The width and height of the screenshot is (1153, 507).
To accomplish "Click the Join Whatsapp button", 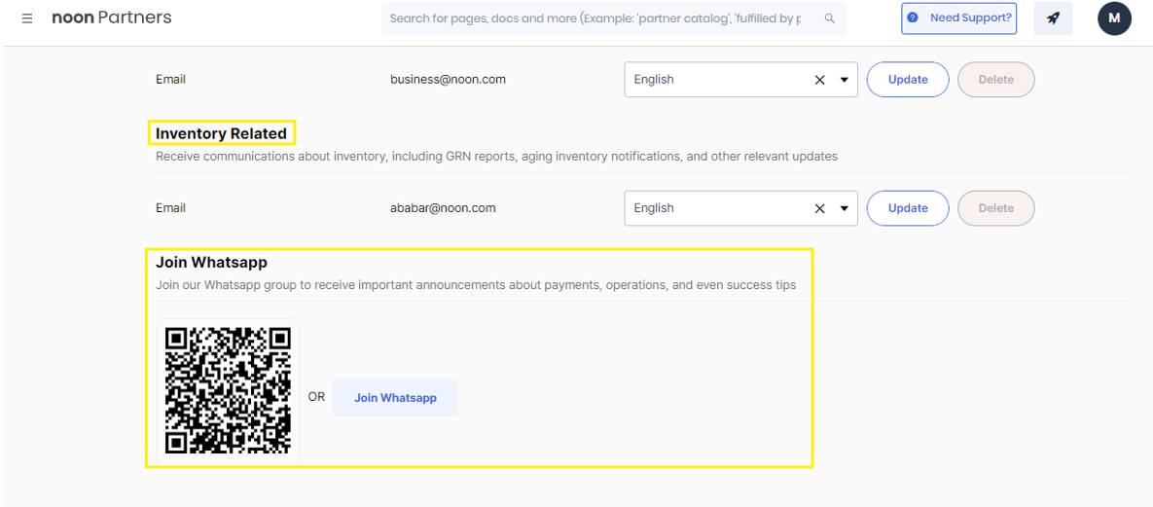I will [396, 397].
